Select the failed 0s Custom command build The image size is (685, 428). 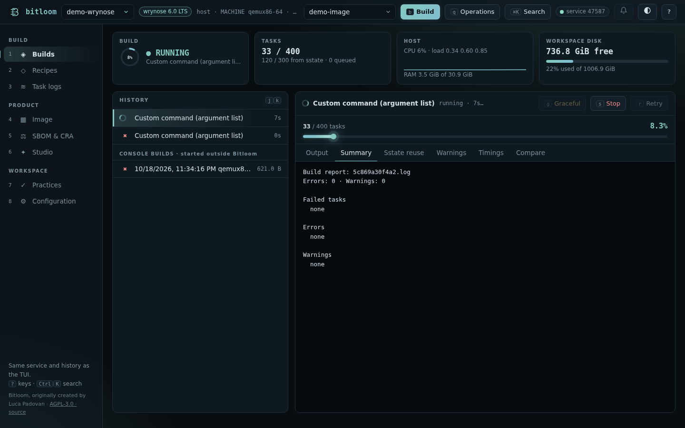pos(200,136)
